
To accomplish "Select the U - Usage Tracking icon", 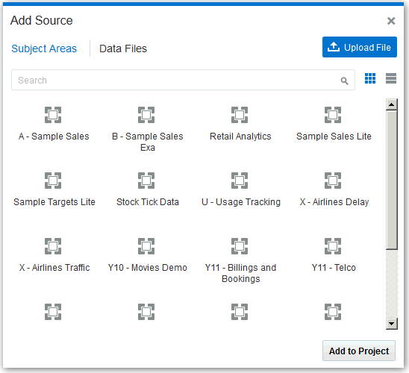I will point(240,181).
